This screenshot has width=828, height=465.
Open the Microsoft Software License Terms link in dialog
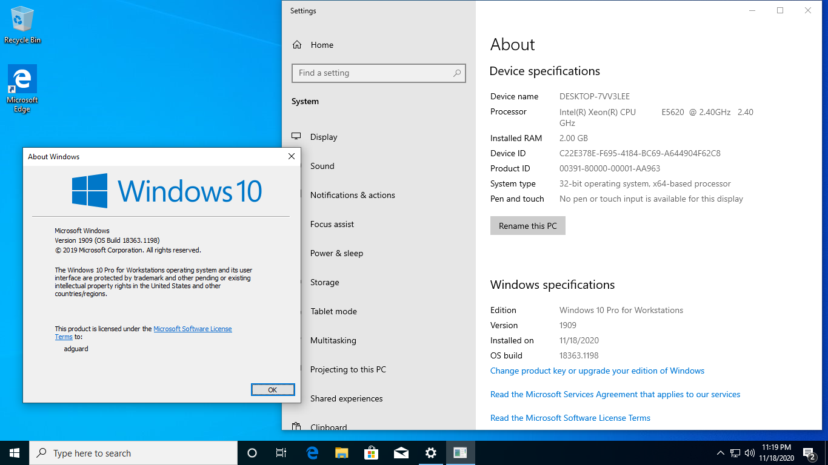pyautogui.click(x=192, y=329)
